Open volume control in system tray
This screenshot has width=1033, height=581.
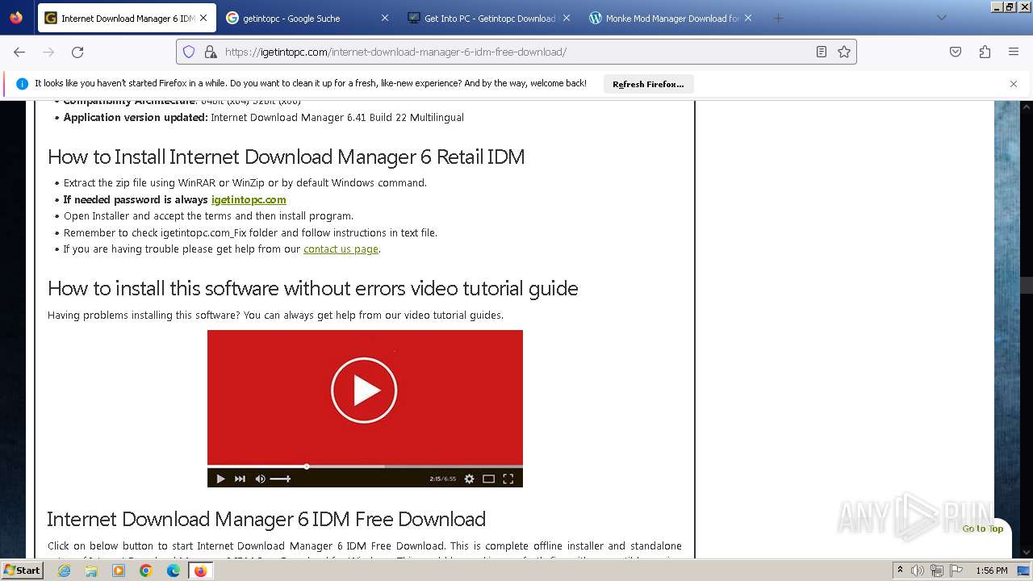(x=918, y=571)
